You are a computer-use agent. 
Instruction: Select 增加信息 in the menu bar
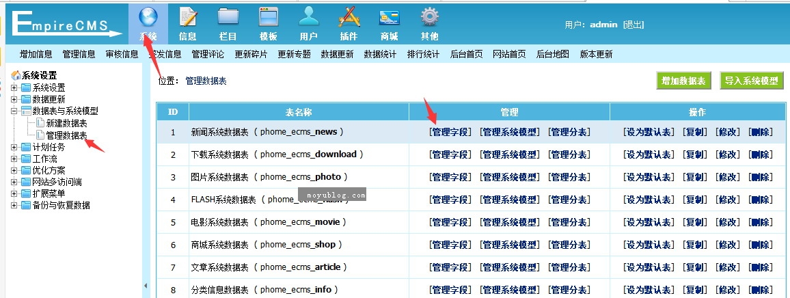click(x=36, y=54)
